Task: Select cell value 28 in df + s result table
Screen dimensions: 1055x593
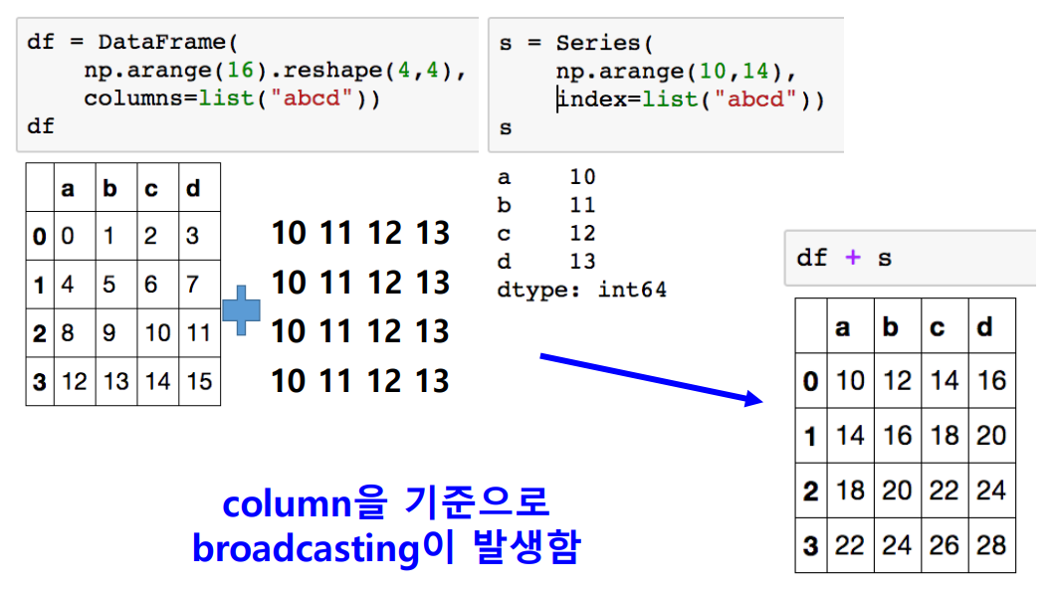Action: pos(991,545)
